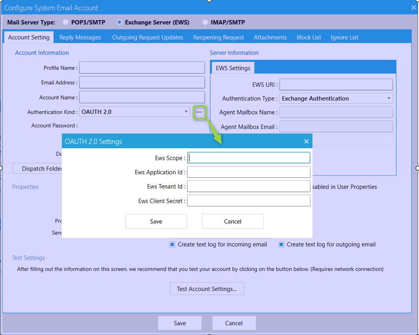Focus the Ews Client Secret field

point(249,201)
